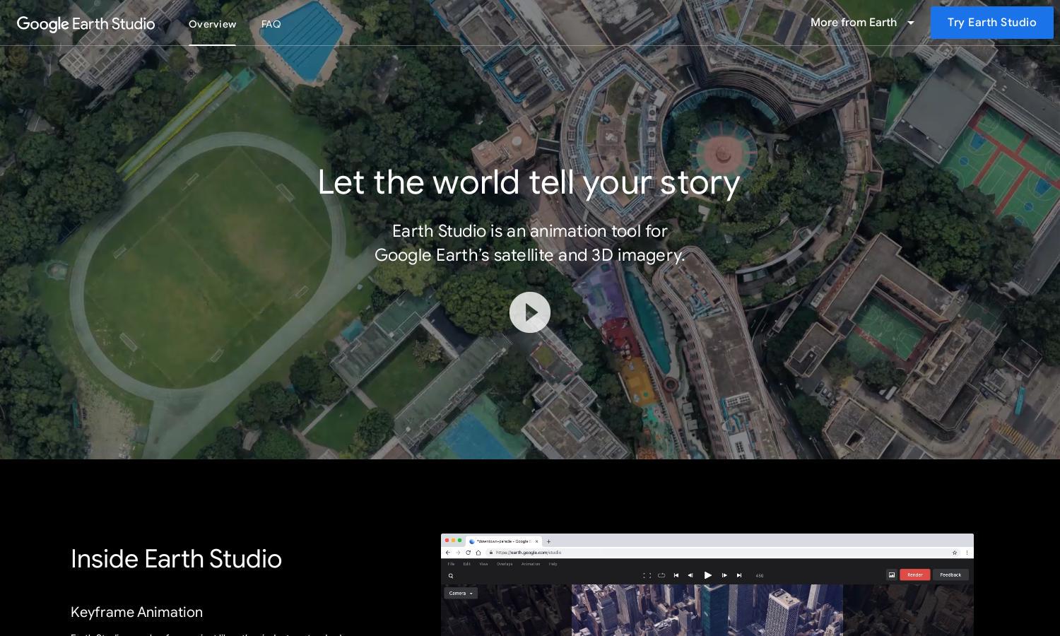Click the headline "Let the world tell your story"
1060x636 pixels.
click(x=529, y=182)
